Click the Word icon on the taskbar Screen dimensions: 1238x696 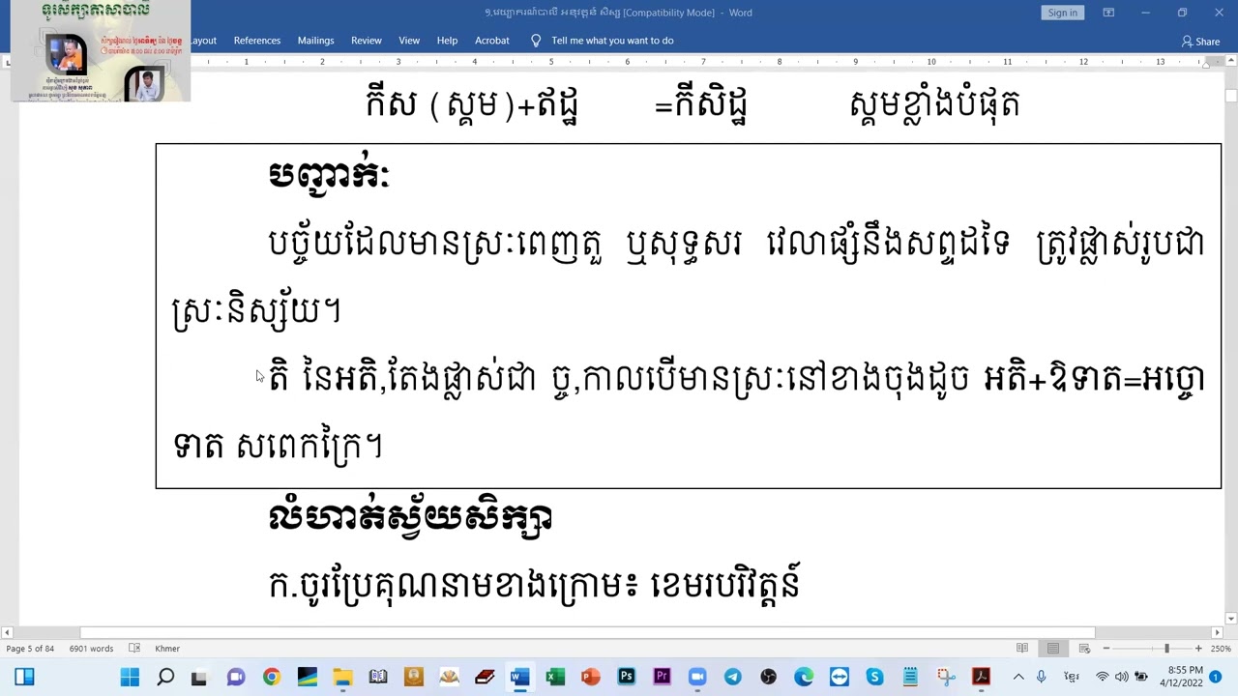tap(519, 677)
